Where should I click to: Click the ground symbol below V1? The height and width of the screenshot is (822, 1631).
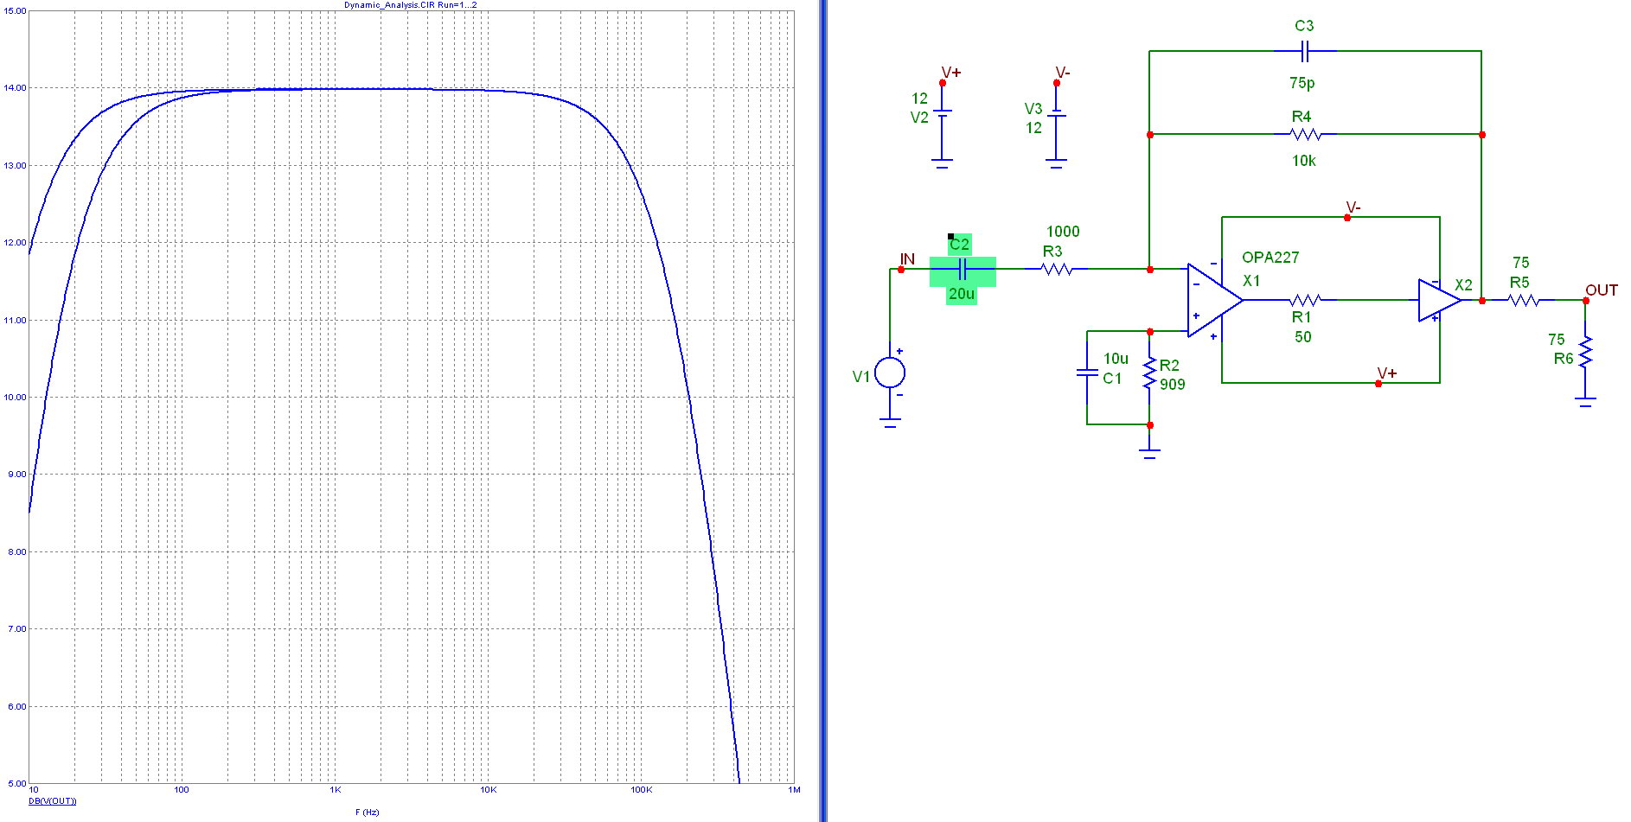point(890,424)
